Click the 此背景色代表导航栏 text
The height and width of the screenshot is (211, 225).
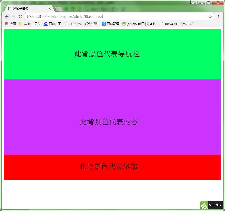[107, 54]
